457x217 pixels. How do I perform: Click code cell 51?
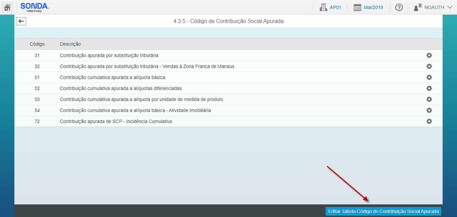(x=37, y=77)
